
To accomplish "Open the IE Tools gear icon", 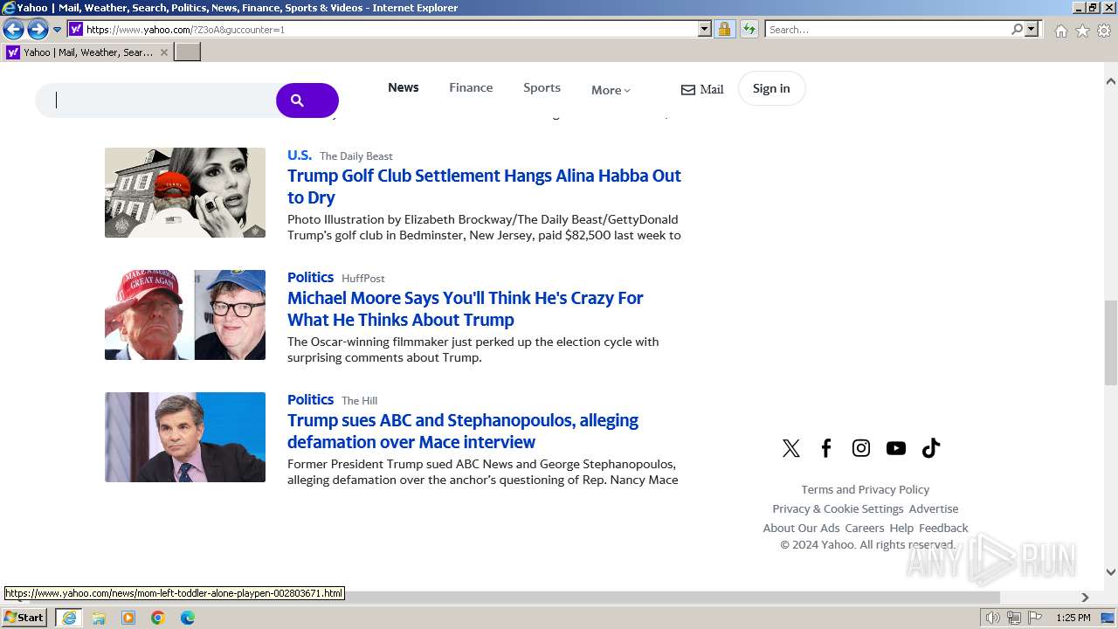I will (1104, 31).
